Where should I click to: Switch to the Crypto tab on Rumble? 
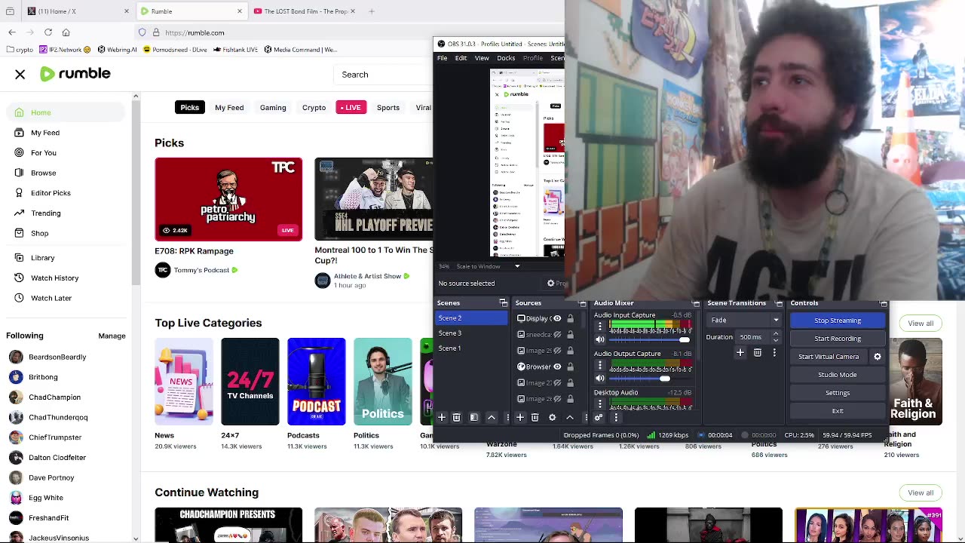tap(314, 108)
